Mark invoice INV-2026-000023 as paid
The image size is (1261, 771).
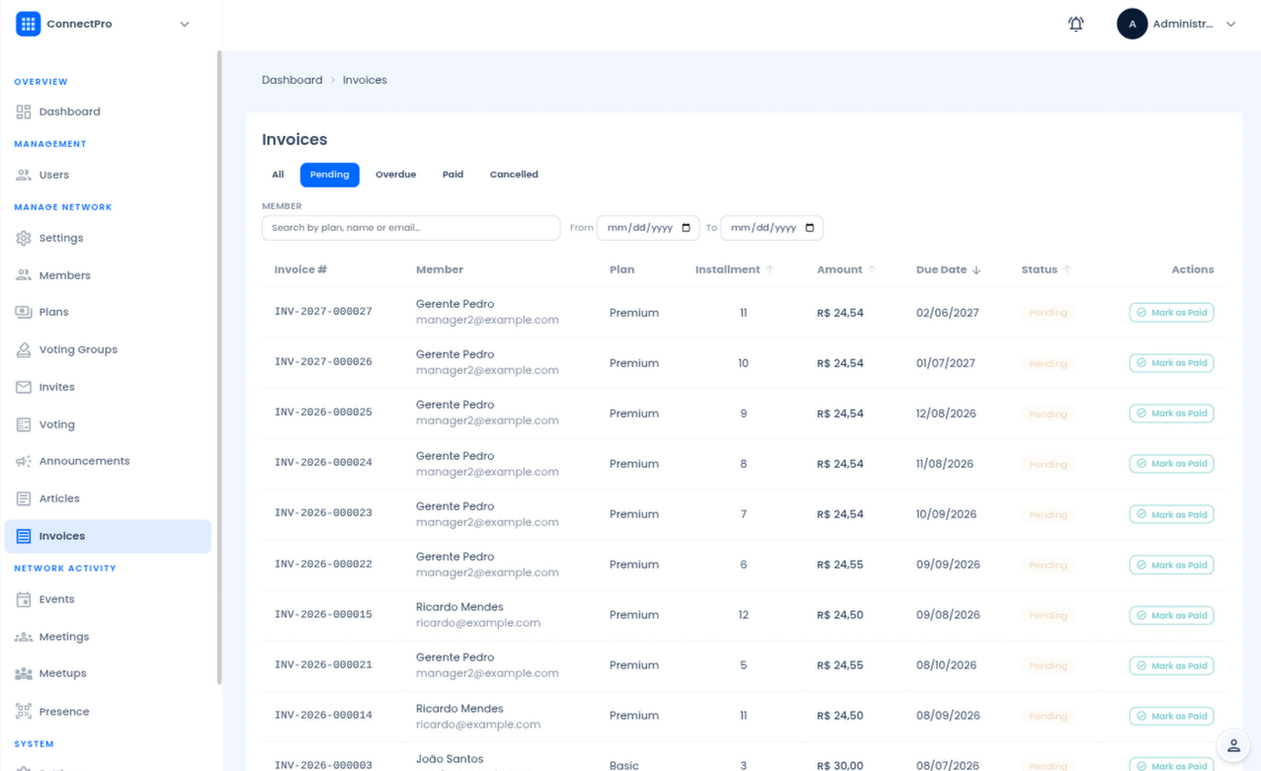click(x=1171, y=514)
